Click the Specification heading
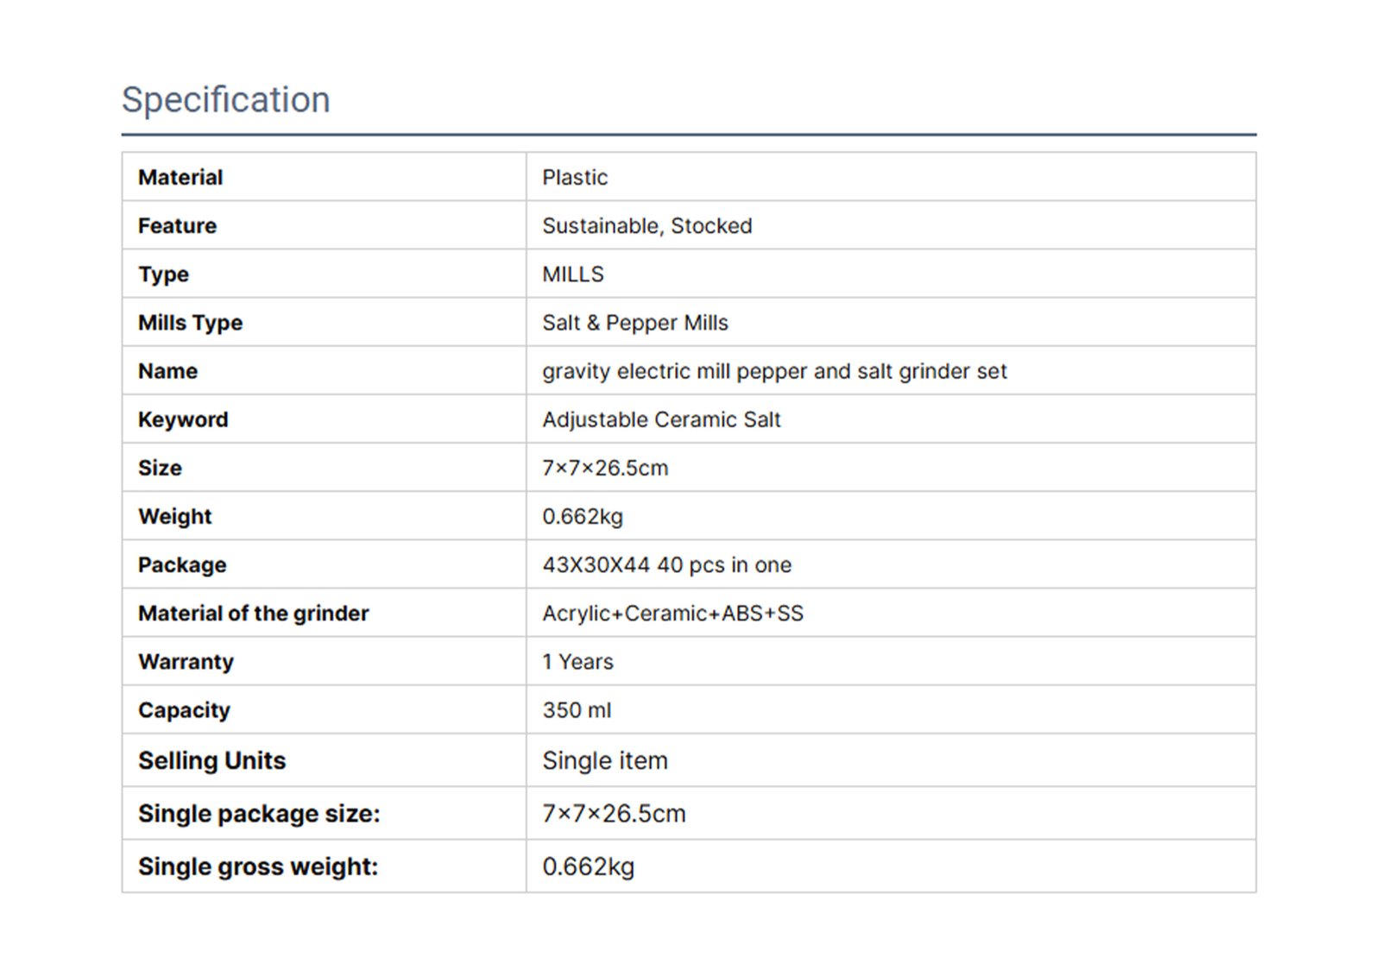Viewport: 1381px width, 976px height. click(225, 100)
